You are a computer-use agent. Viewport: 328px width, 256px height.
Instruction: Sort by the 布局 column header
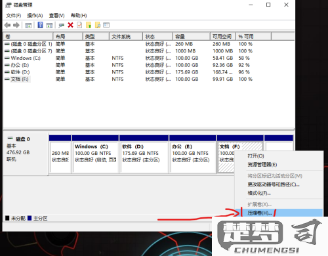tap(68, 36)
